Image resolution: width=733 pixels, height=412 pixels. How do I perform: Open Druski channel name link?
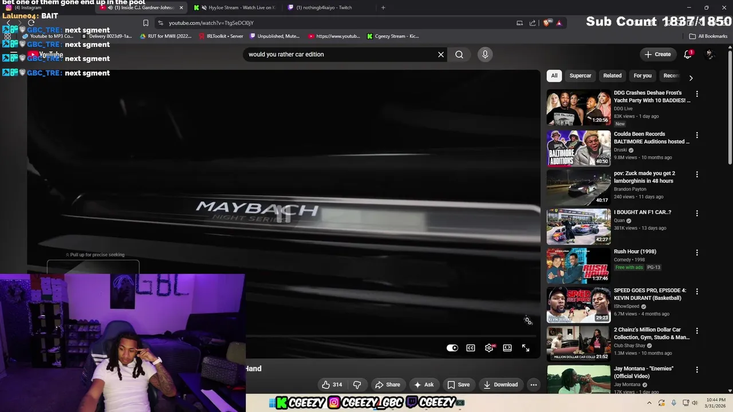click(620, 150)
